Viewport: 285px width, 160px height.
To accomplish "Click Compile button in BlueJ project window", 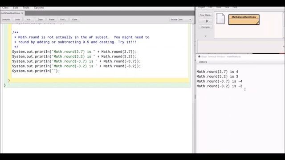I will click(x=205, y=27).
